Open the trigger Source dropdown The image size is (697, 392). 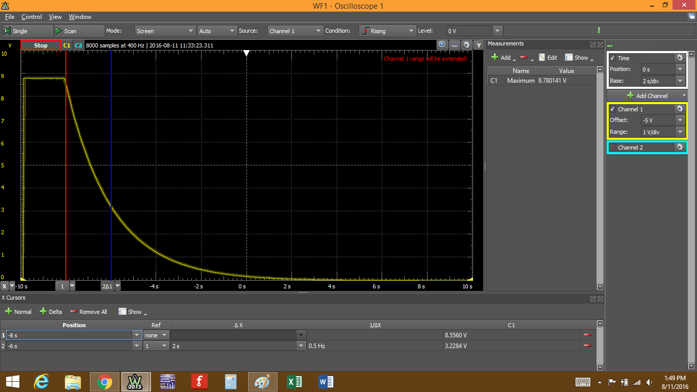(295, 31)
